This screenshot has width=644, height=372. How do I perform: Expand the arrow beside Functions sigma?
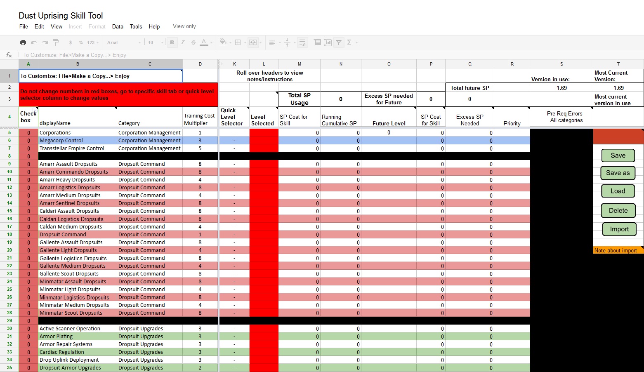click(357, 42)
